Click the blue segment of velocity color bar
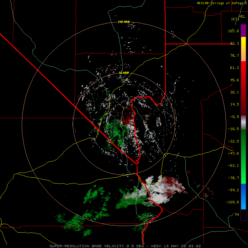This screenshot has width=248, height=248. tap(243, 196)
